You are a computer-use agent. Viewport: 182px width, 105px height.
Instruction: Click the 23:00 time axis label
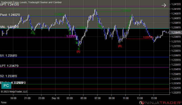[x=41, y=98]
